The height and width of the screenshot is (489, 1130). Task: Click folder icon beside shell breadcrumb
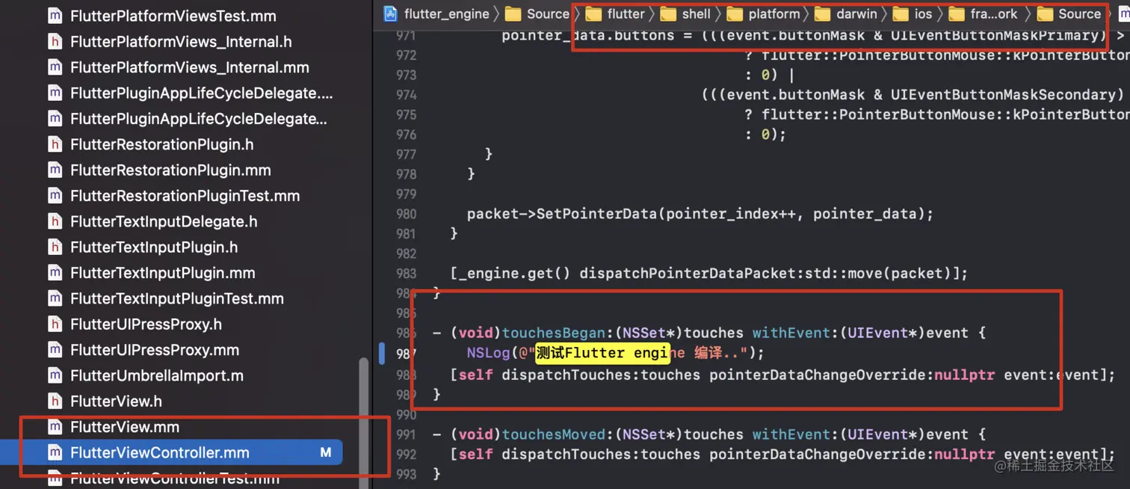[667, 13]
